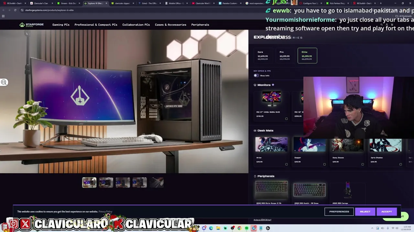
Task: Check the MSI 27" 1440p OLED monitor checkbox
Action: [286, 119]
